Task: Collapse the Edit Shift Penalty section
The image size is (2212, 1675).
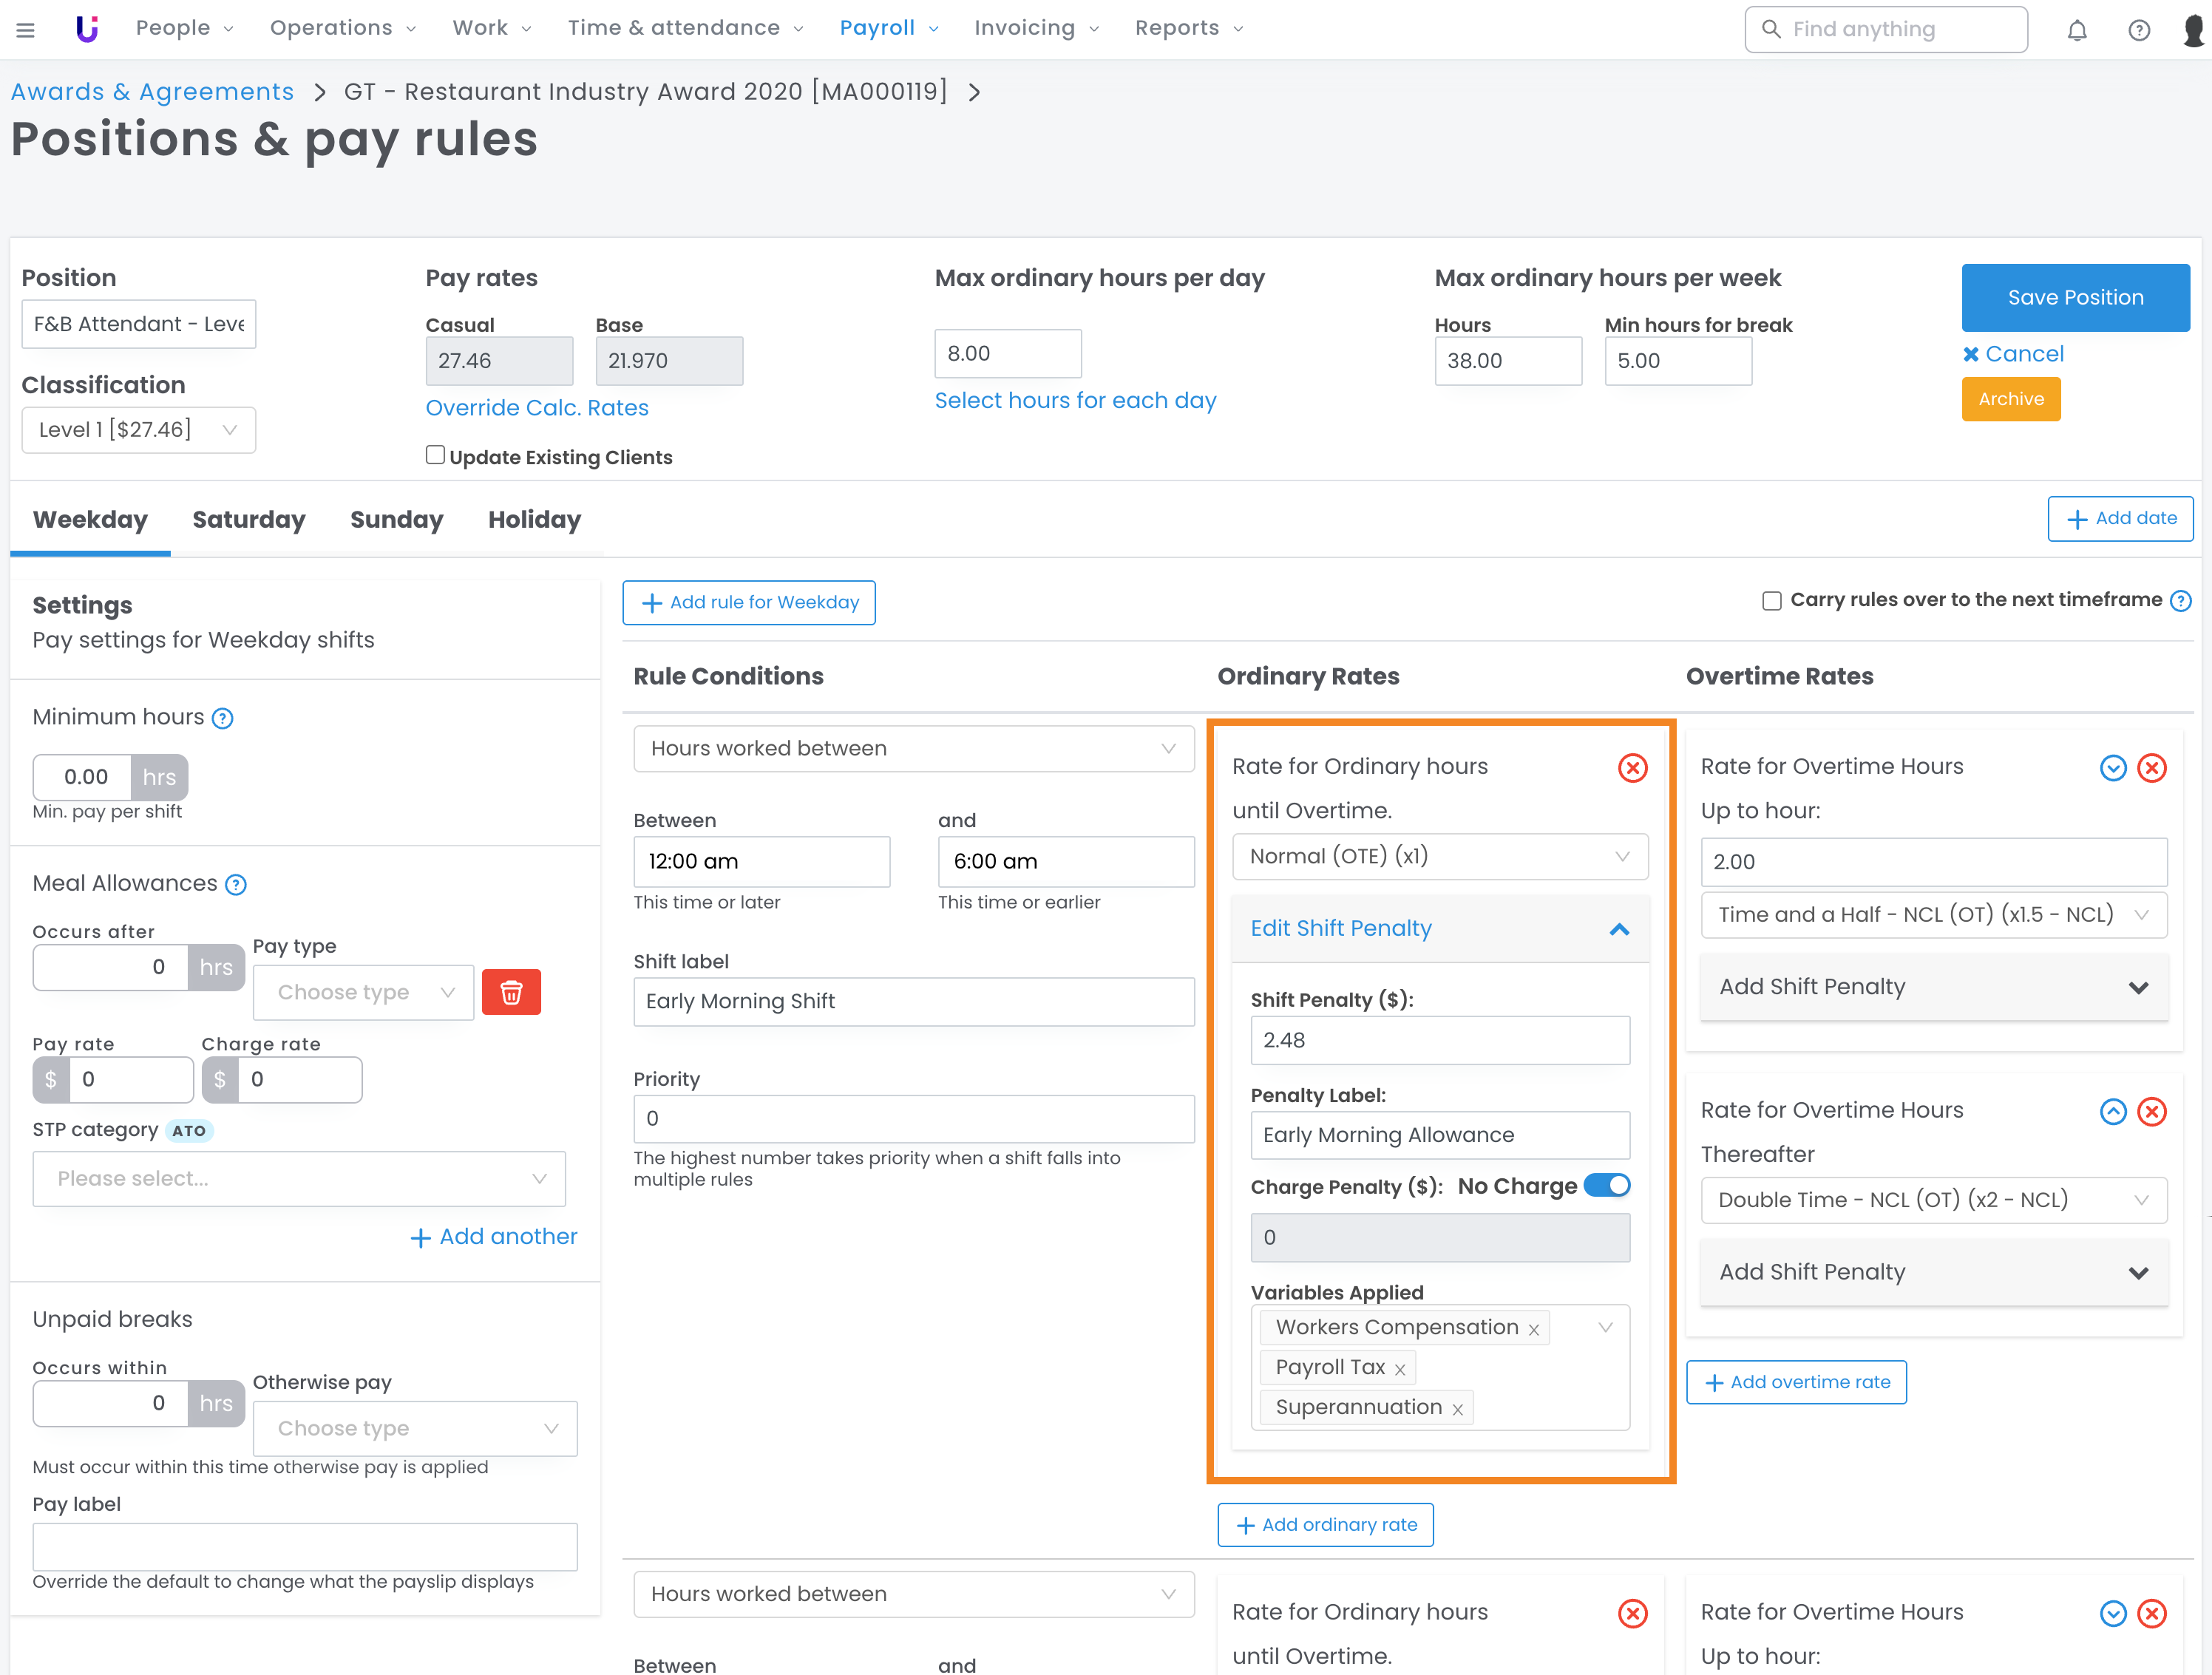Action: click(x=1619, y=929)
